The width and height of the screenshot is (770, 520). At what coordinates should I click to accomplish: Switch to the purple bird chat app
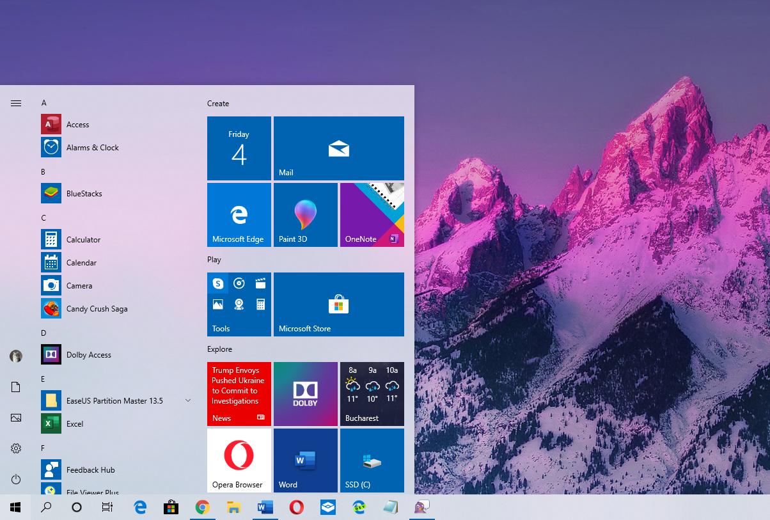pyautogui.click(x=421, y=507)
